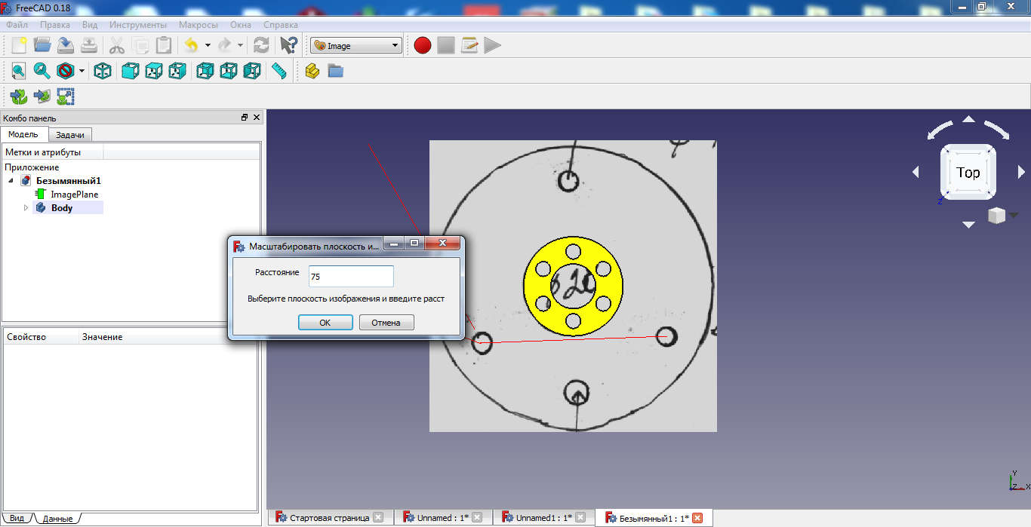This screenshot has height=527, width=1031.
Task: Collapse the Безымянный1 document tree node
Action: [11, 181]
